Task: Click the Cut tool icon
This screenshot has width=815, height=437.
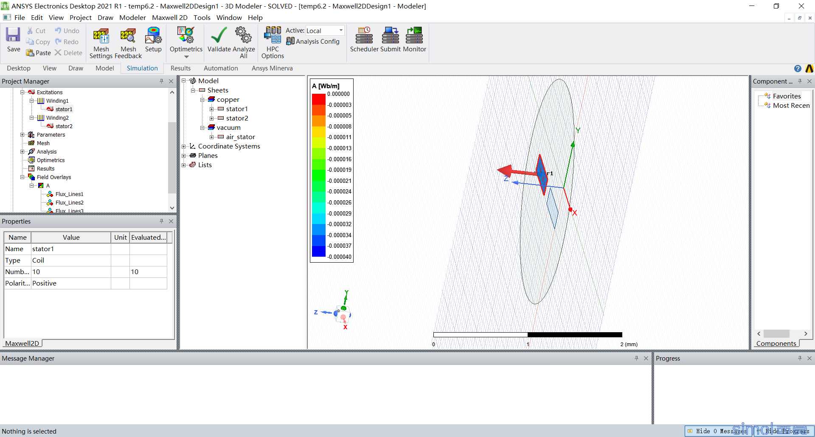Action: coord(30,31)
